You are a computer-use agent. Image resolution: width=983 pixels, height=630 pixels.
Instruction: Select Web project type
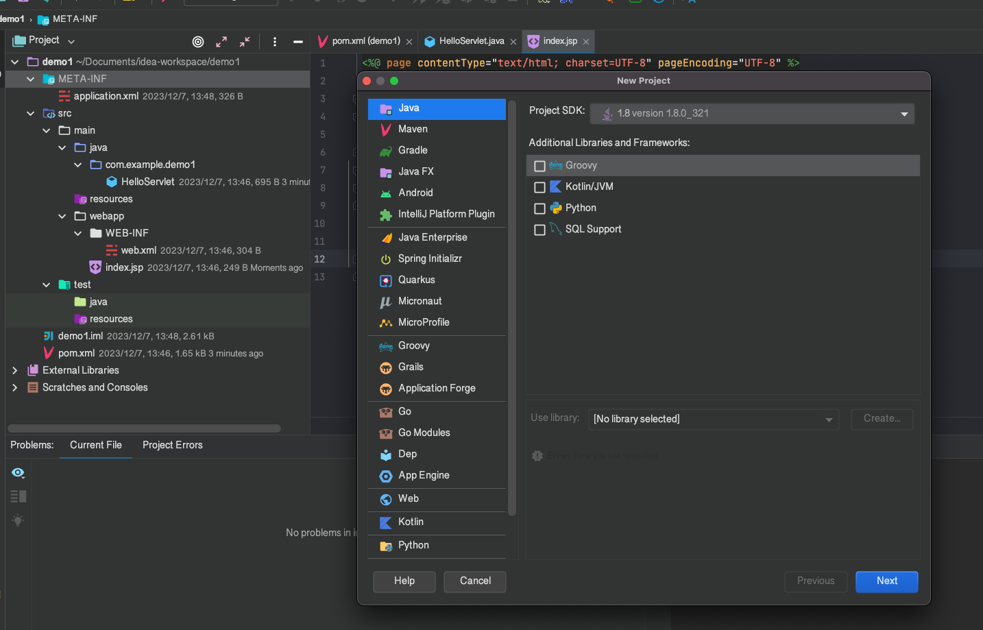(x=437, y=498)
